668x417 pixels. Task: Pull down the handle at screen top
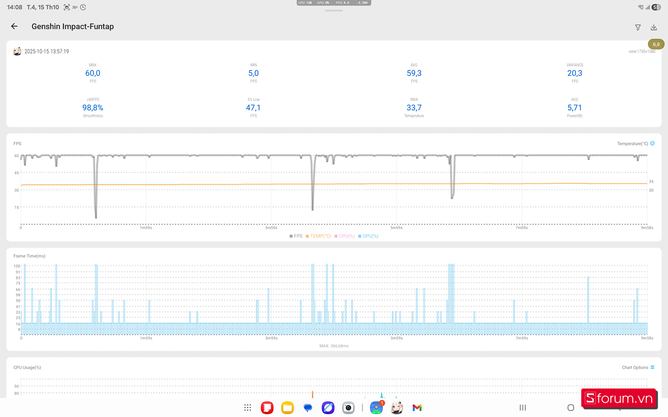pyautogui.click(x=334, y=10)
